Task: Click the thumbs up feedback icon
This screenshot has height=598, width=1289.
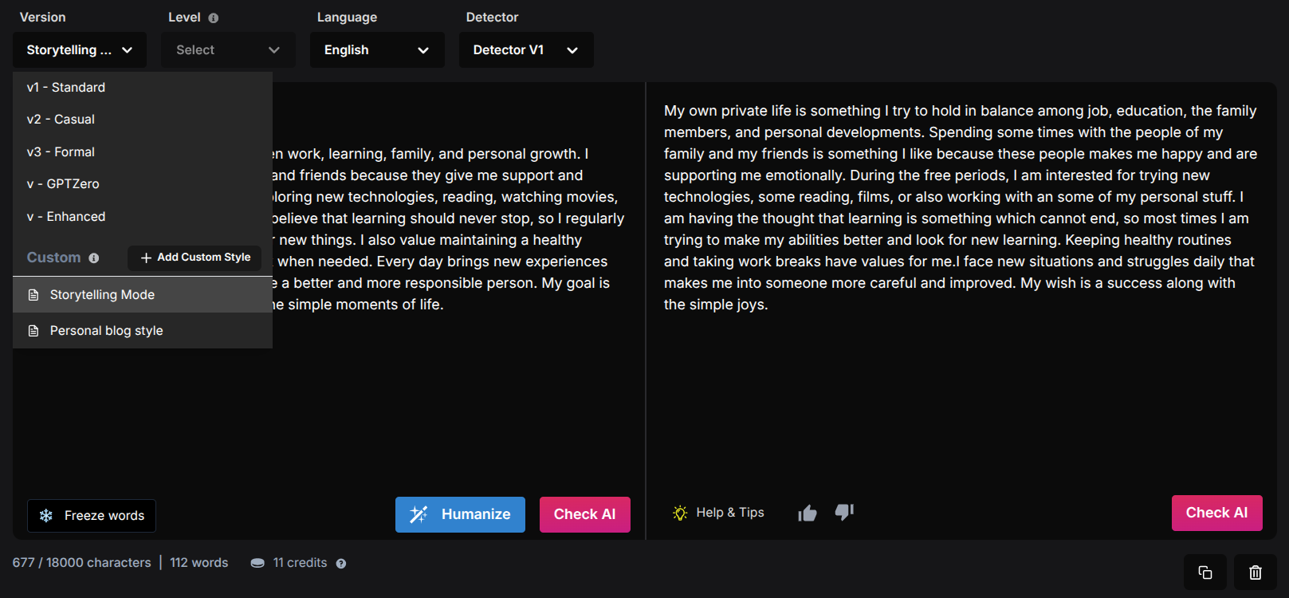Action: point(808,513)
